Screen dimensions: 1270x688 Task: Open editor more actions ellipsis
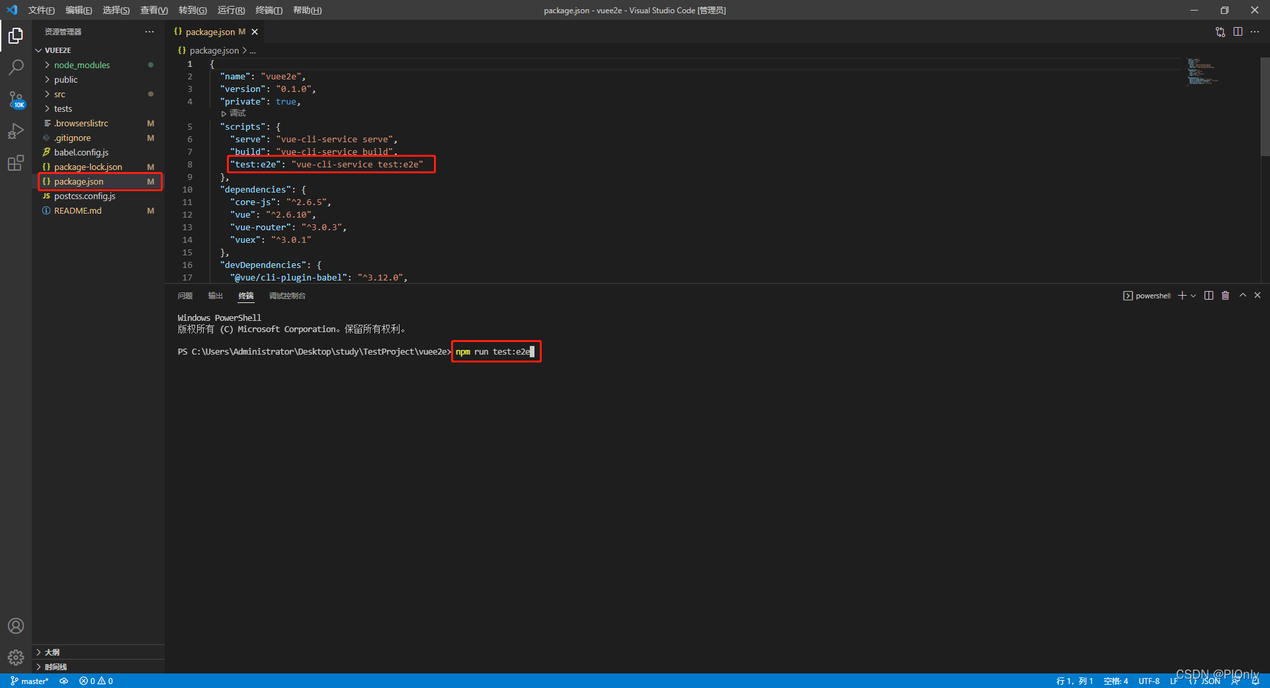click(x=1255, y=32)
